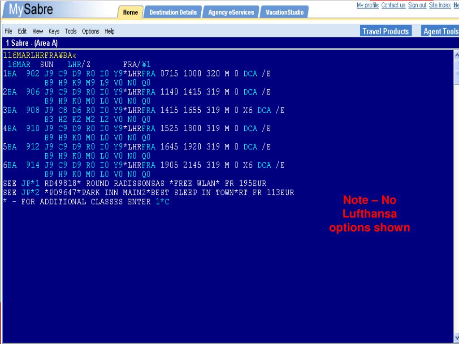
Task: Open the Options menu
Action: click(91, 31)
